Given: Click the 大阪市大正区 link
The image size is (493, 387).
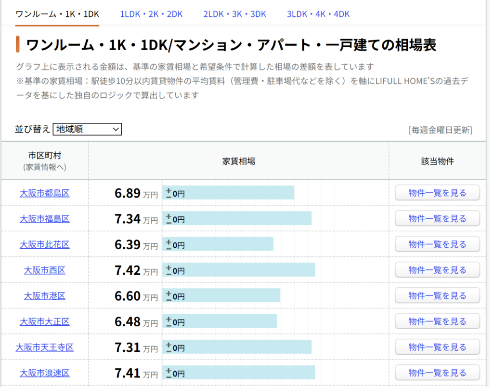Looking at the screenshot, I should click(45, 321).
